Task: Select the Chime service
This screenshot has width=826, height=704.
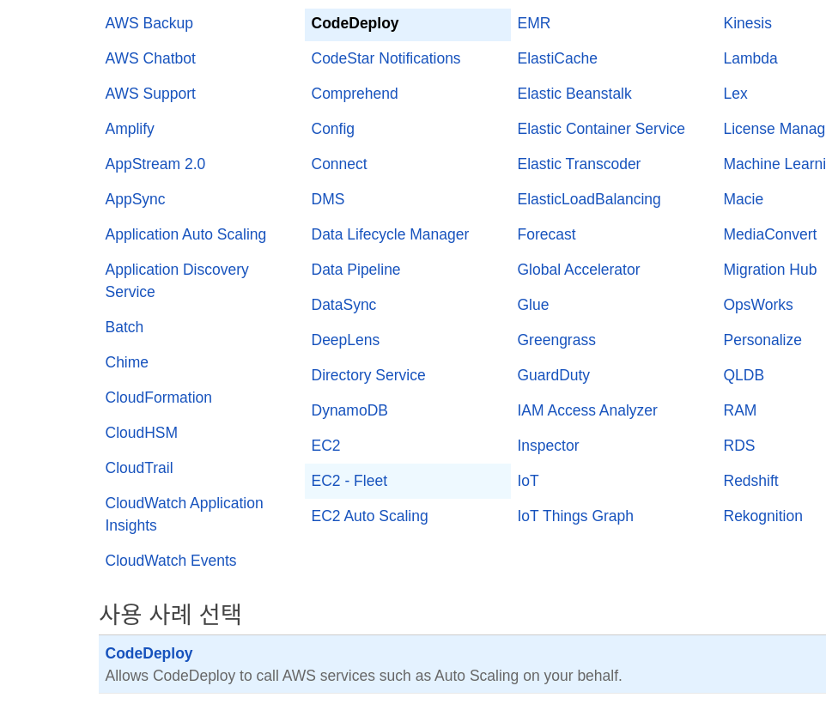Action: (126, 362)
